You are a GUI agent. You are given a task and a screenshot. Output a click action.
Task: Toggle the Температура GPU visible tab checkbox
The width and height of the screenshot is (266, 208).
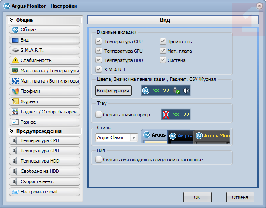point(99,51)
